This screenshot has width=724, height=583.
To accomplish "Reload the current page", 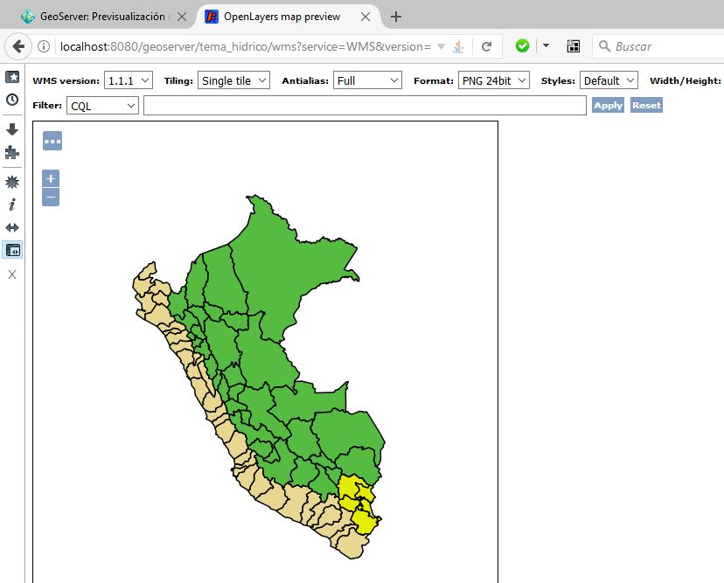I will click(x=487, y=46).
